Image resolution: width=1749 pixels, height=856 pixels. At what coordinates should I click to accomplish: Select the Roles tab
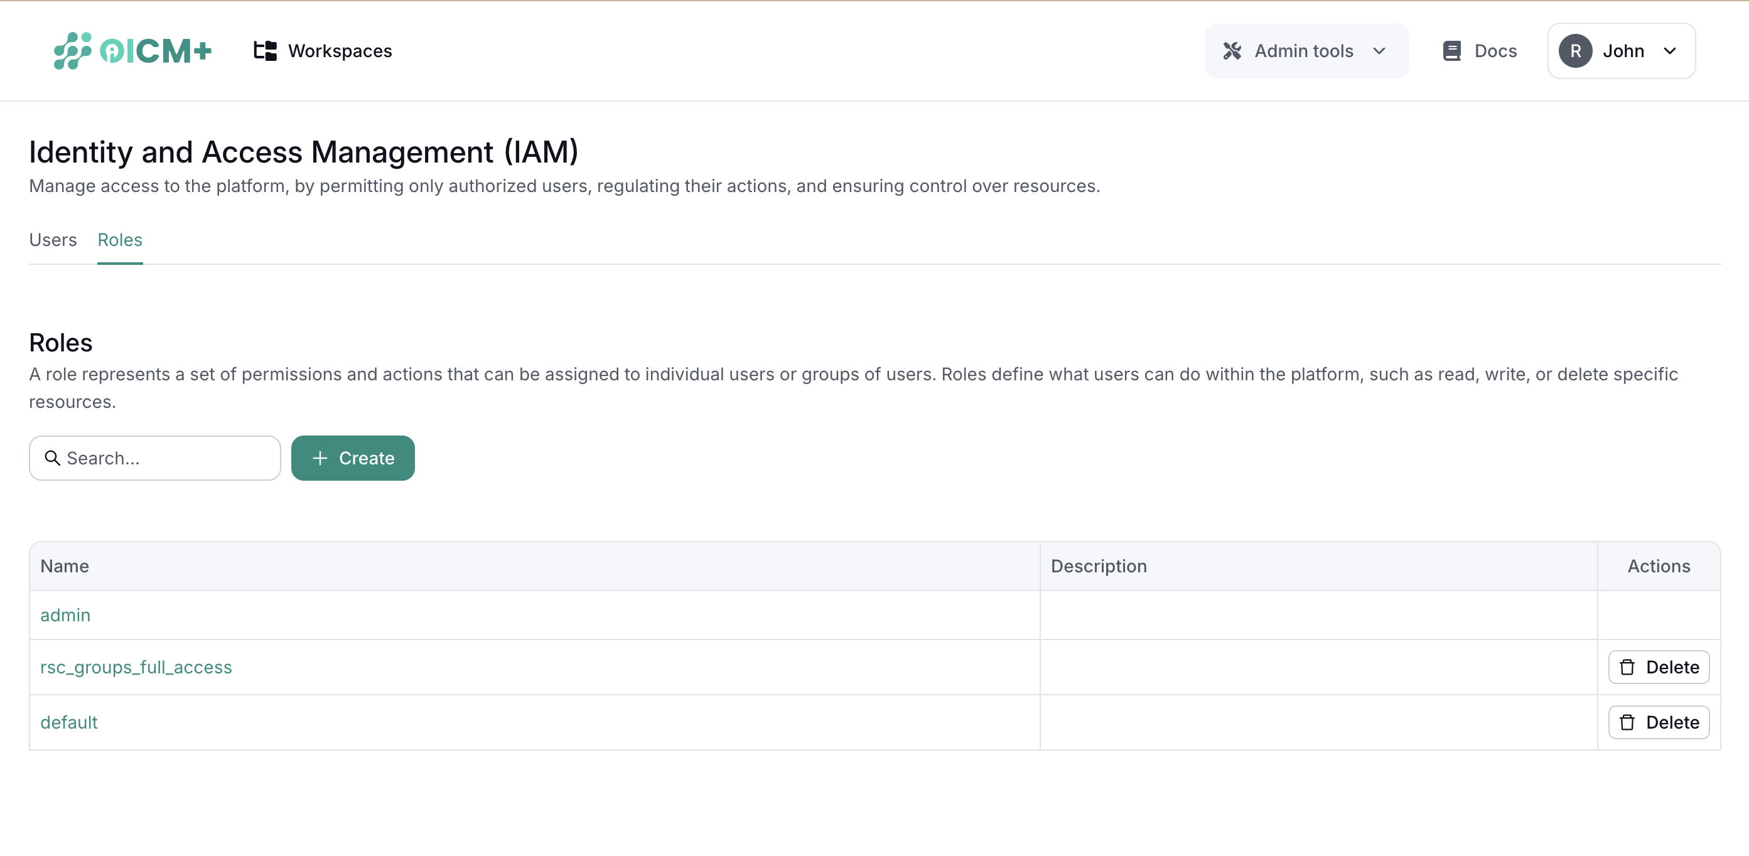(x=119, y=240)
